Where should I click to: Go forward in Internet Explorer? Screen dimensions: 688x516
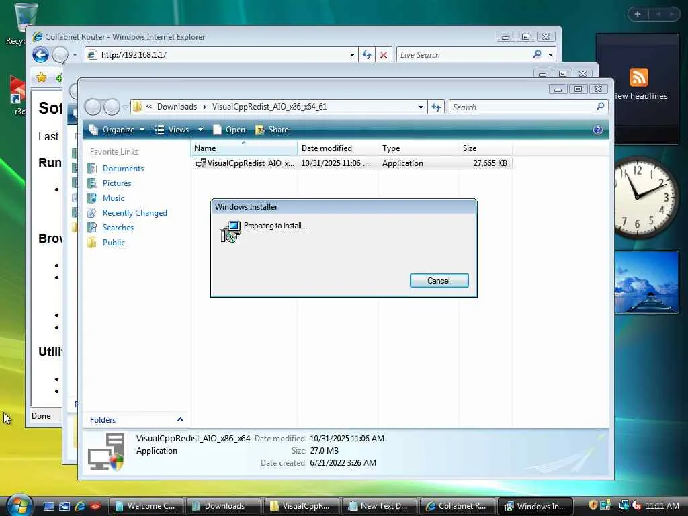pyautogui.click(x=60, y=55)
